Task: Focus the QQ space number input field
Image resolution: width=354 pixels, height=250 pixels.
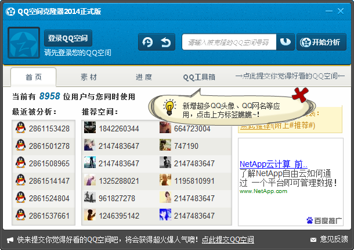Action: pos(229,42)
